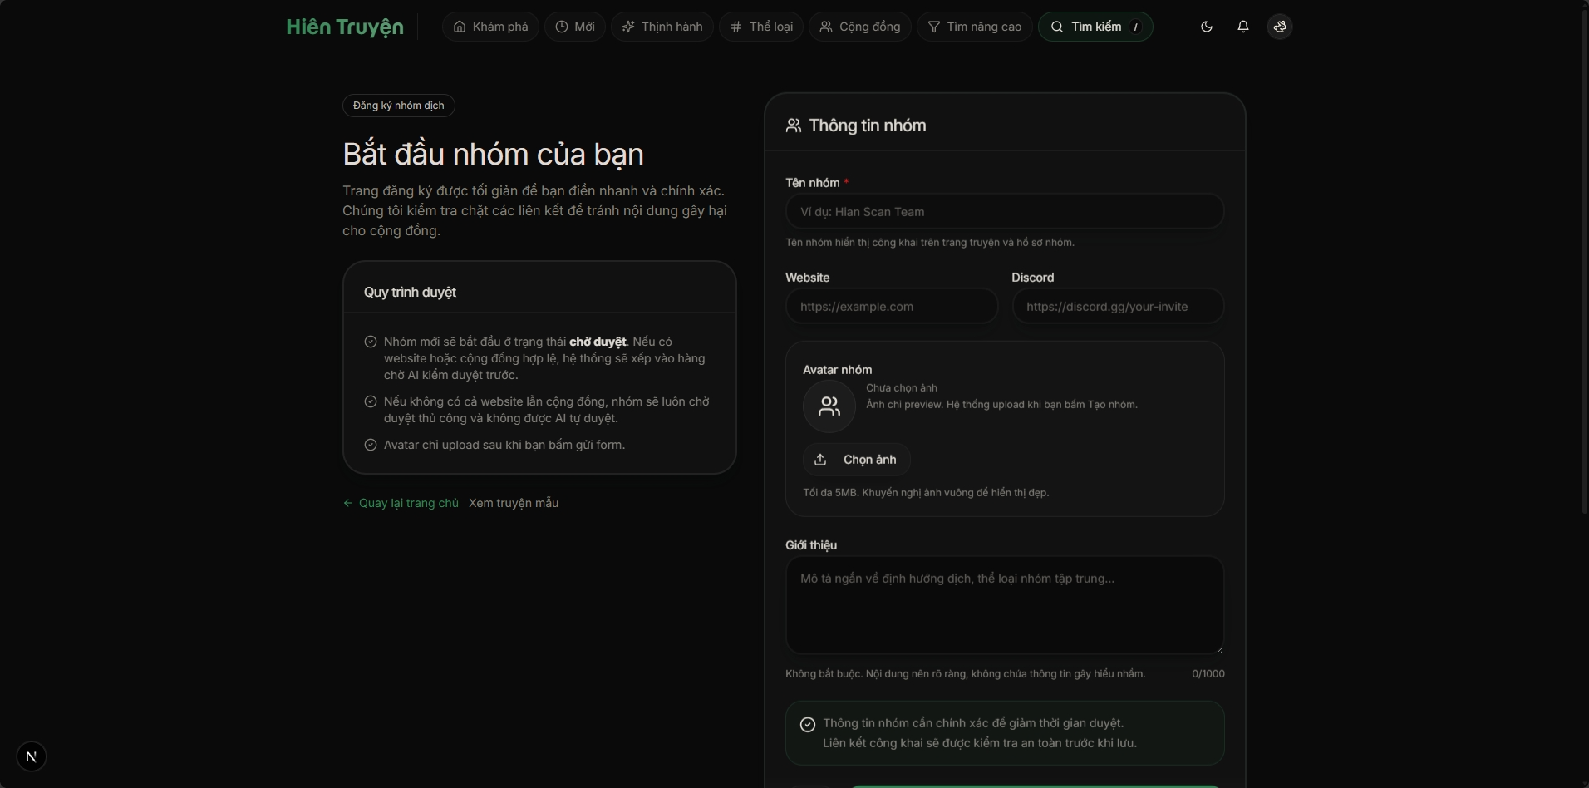Focus the Tên nhóm input field

click(1005, 212)
